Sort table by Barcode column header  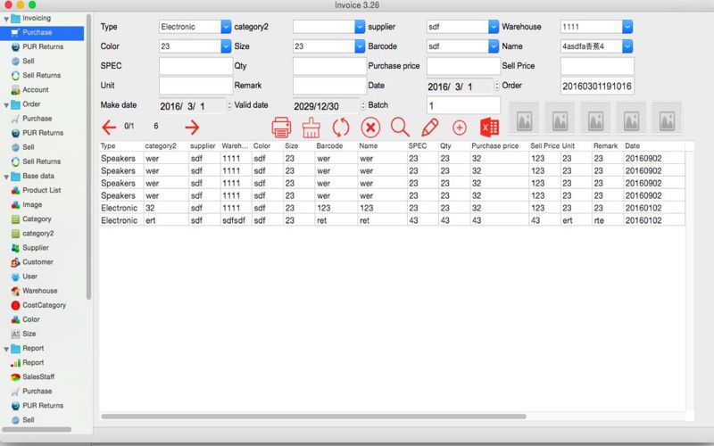click(336, 146)
